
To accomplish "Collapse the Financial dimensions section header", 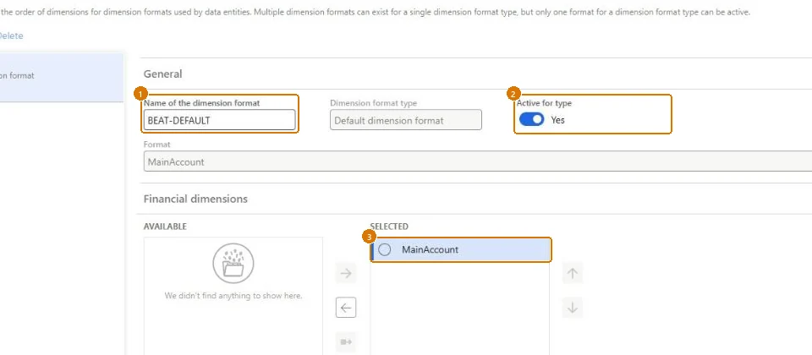I will [x=195, y=199].
